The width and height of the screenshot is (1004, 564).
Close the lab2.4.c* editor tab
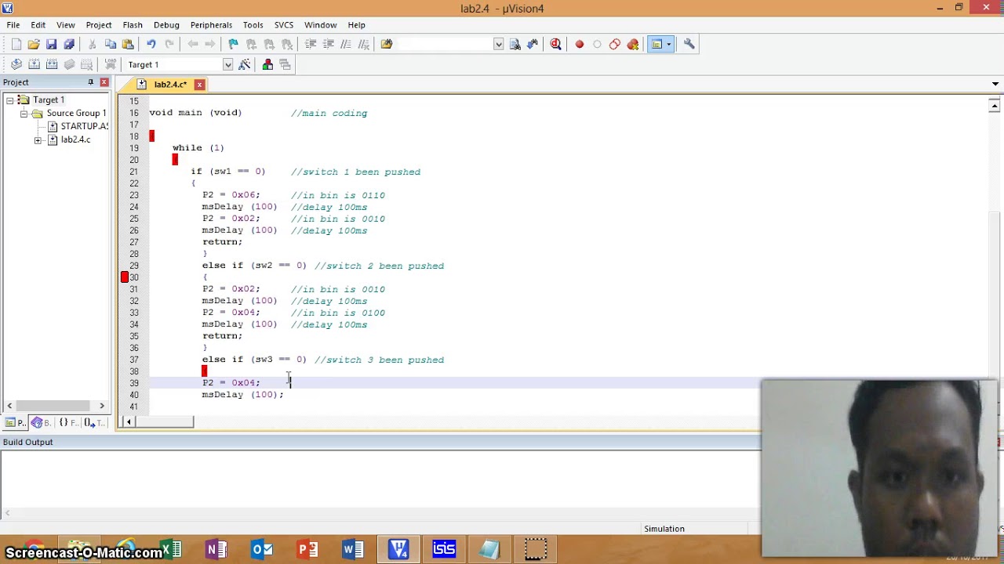[199, 85]
